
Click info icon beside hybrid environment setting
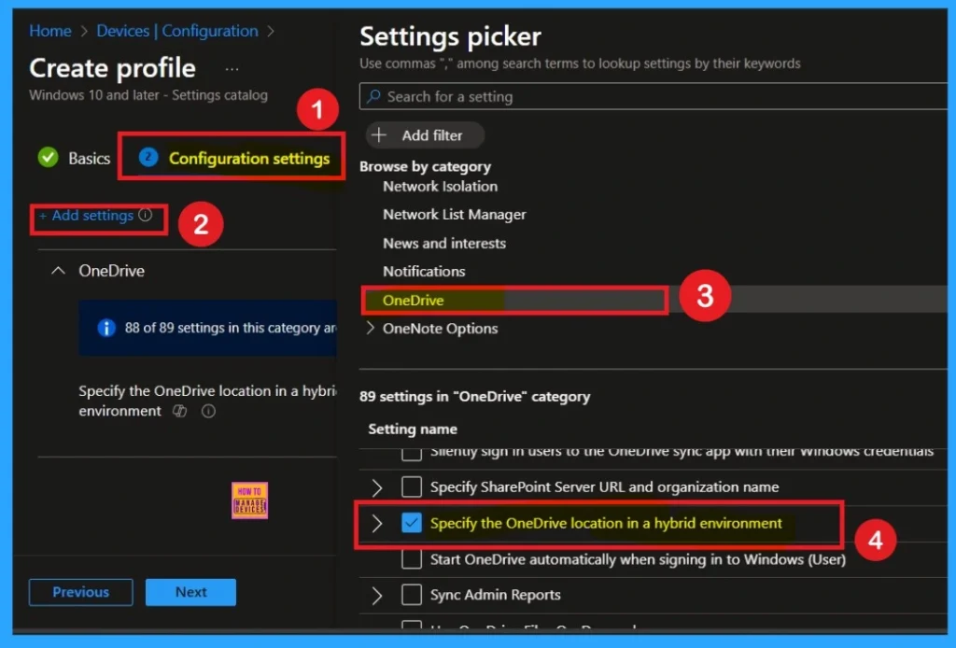point(208,412)
